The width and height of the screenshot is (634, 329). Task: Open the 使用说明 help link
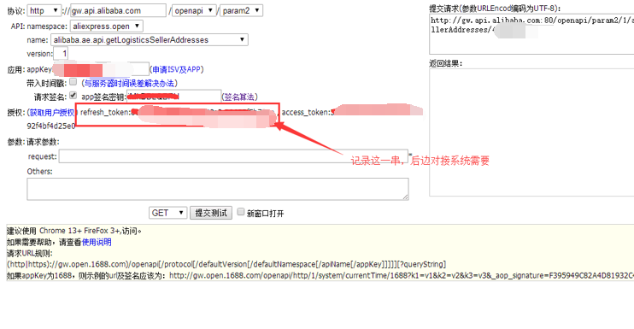point(97,242)
